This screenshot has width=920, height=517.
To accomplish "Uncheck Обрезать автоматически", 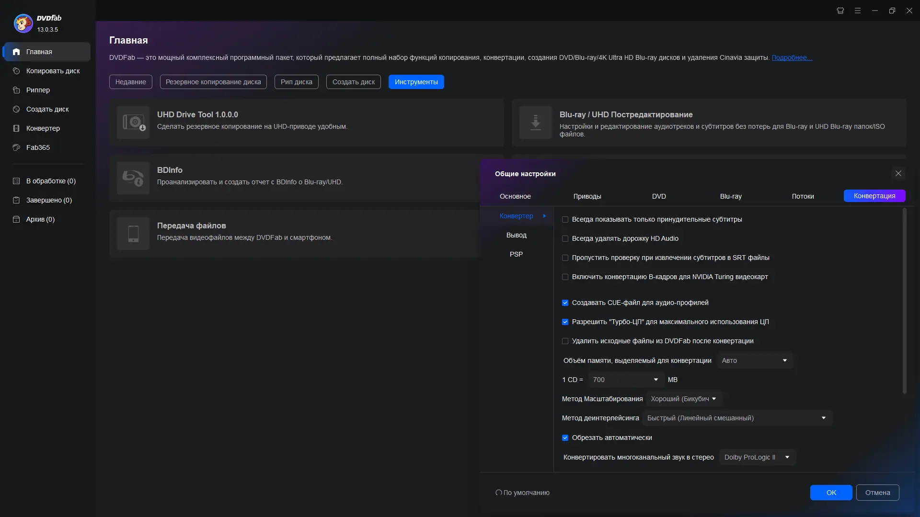I will pyautogui.click(x=565, y=438).
